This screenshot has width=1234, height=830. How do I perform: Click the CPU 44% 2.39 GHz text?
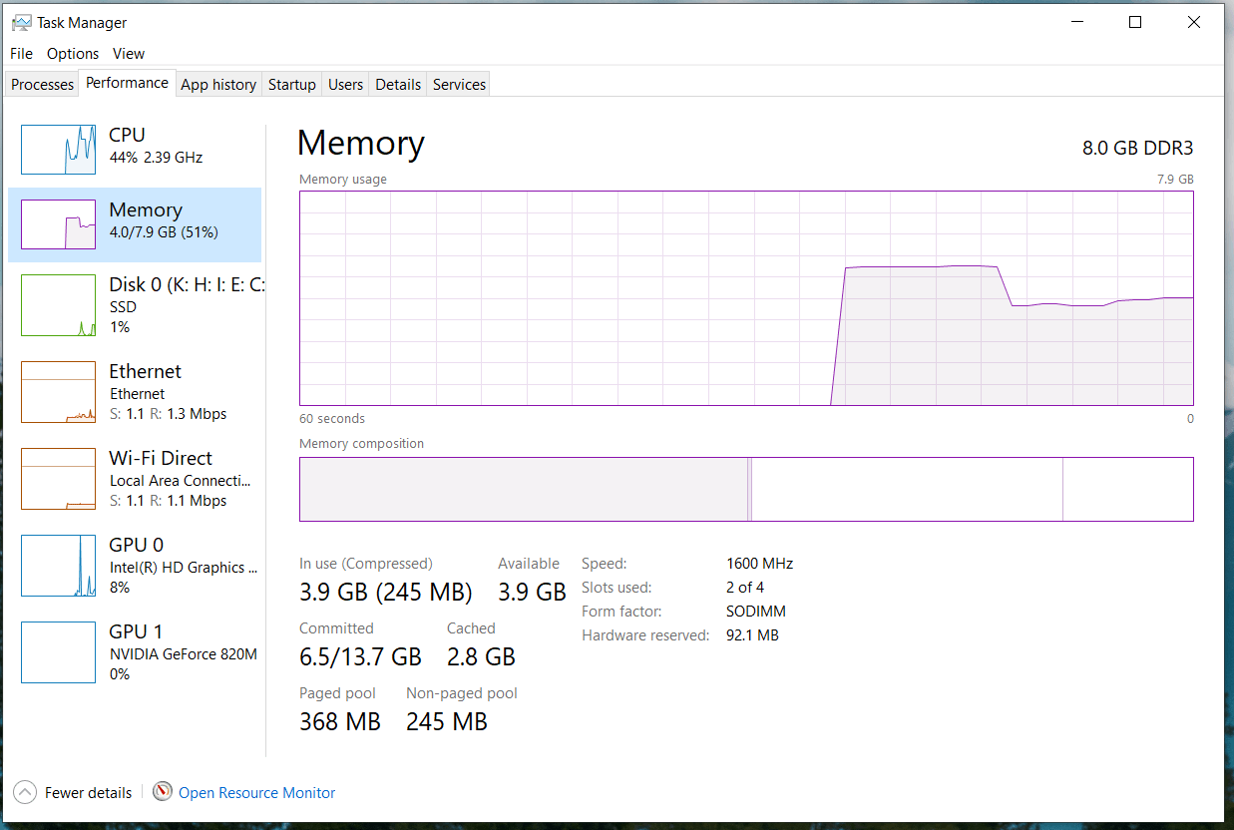pyautogui.click(x=156, y=158)
